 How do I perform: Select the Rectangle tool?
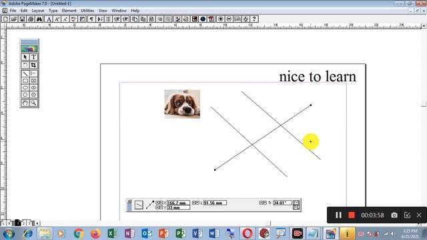25,81
